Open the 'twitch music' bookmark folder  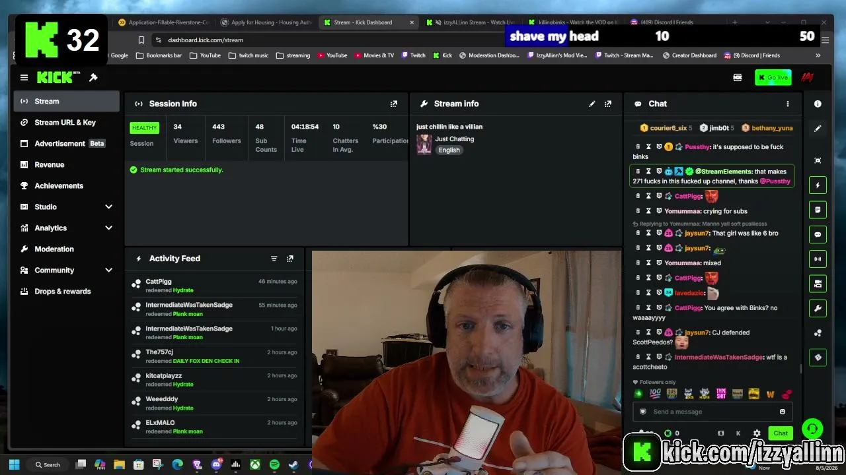click(x=249, y=55)
